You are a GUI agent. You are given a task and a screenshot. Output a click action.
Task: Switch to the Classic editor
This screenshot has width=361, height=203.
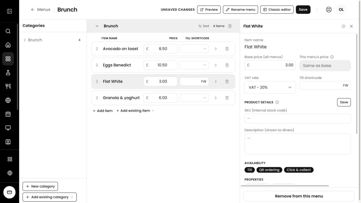pos(277,10)
